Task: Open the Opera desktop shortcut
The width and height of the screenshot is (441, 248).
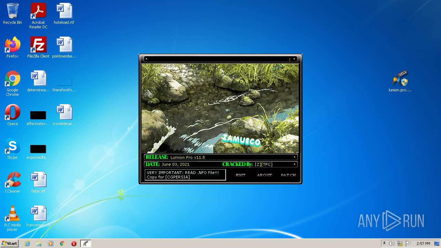Action: click(x=12, y=115)
